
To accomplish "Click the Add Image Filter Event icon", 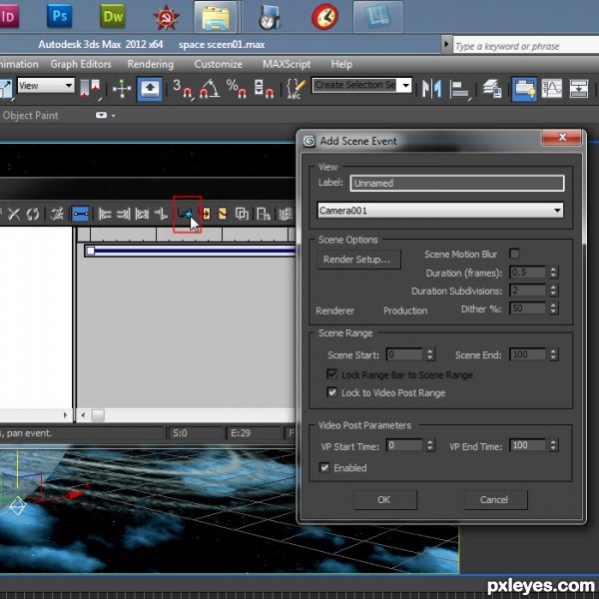I will pos(223,214).
